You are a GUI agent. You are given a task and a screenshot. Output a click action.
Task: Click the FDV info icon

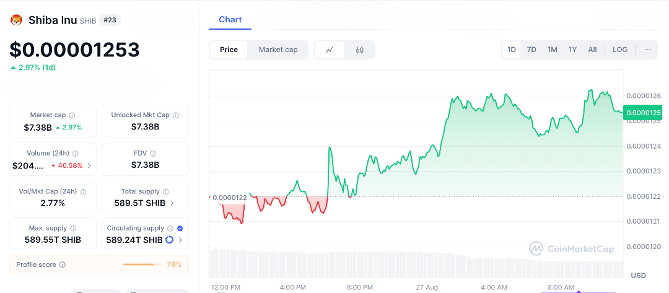[153, 154]
